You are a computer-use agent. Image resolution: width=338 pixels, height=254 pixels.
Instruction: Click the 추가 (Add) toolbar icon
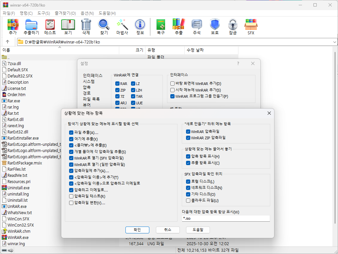click(13, 27)
